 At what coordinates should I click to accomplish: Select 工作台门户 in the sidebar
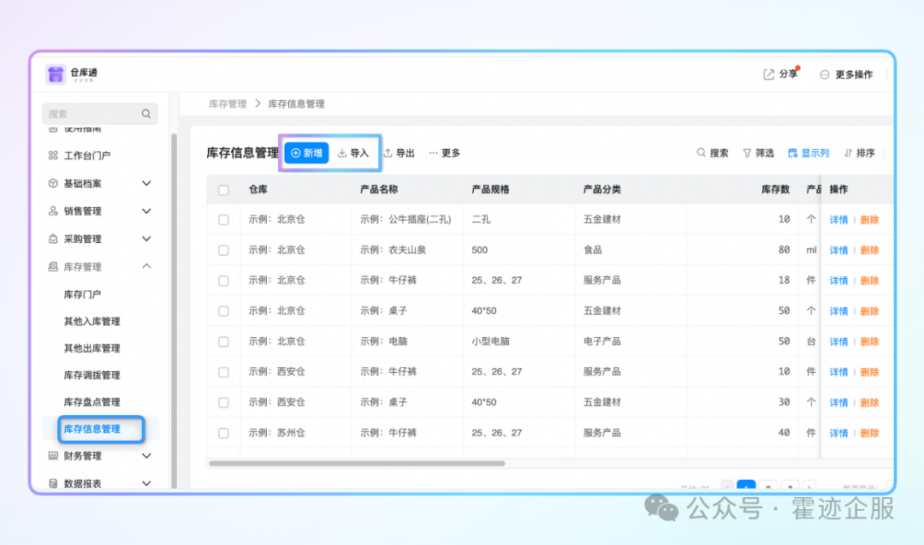tap(86, 156)
